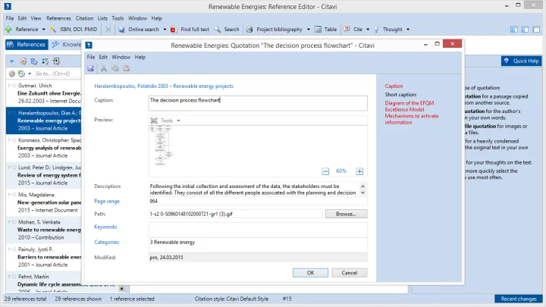Image resolution: width=546 pixels, height=307 pixels.
Task: Switch to the References tab
Action: [x=27, y=45]
